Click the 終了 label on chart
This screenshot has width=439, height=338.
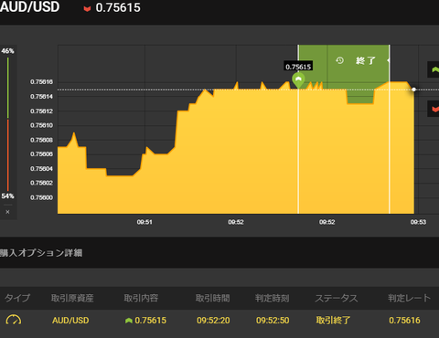click(x=366, y=60)
